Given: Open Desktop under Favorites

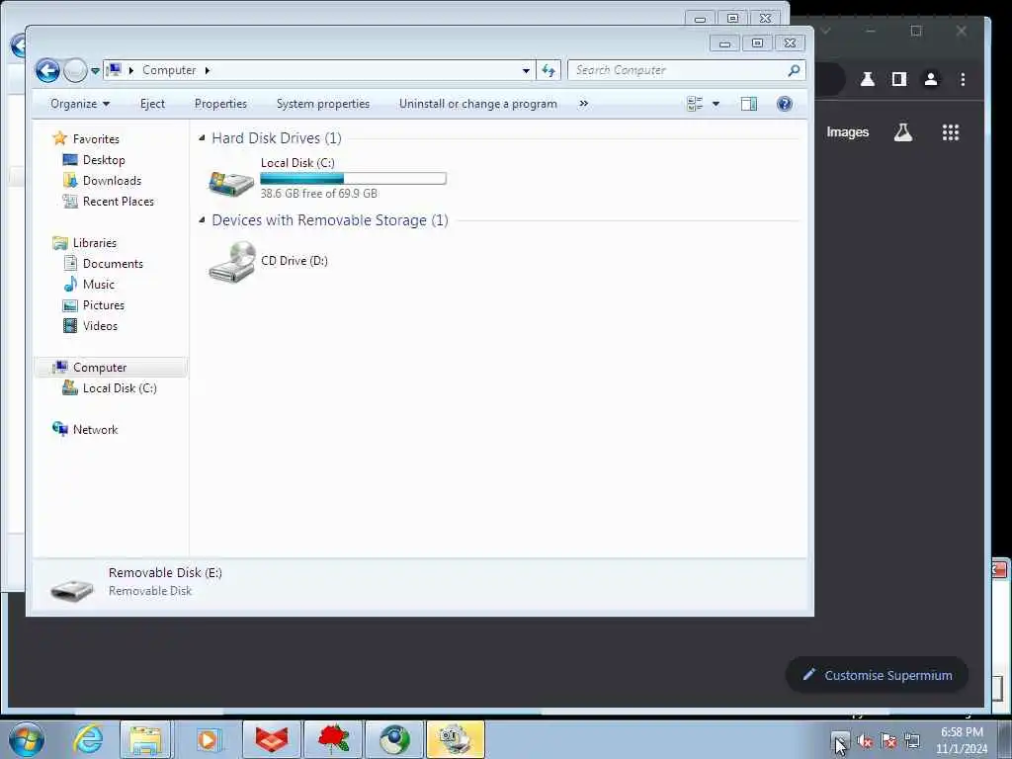Looking at the screenshot, I should [x=104, y=160].
